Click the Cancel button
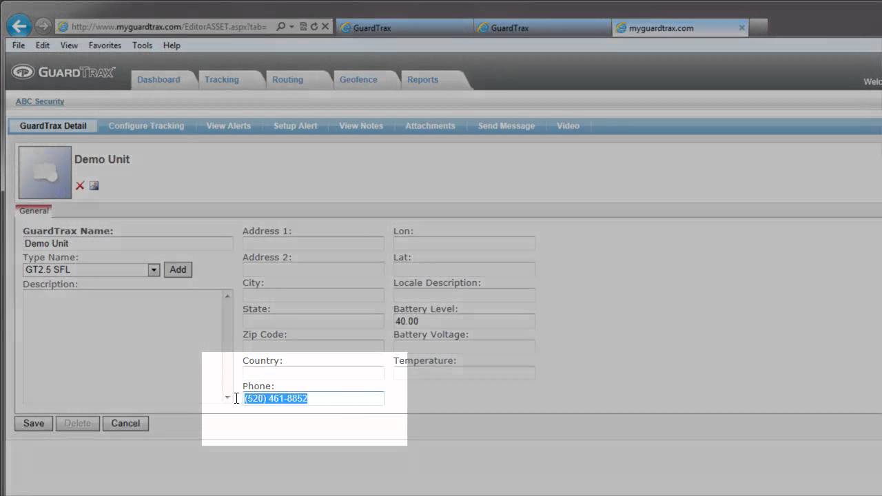This screenshot has height=496, width=882. (x=125, y=424)
